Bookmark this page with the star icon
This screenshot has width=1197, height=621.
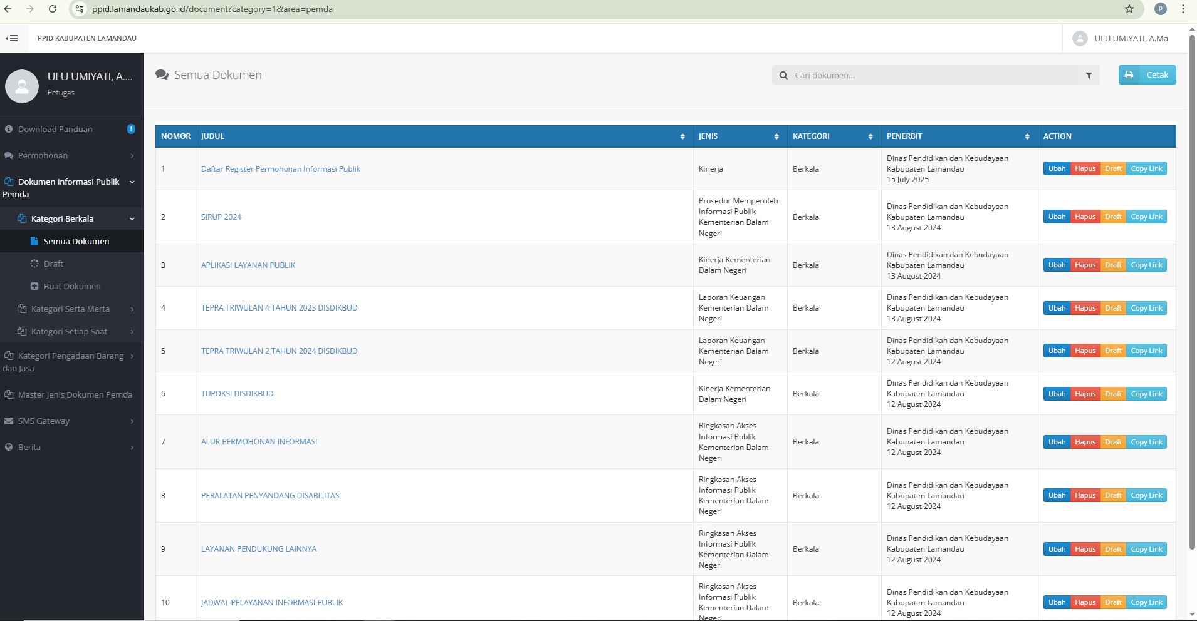1129,9
